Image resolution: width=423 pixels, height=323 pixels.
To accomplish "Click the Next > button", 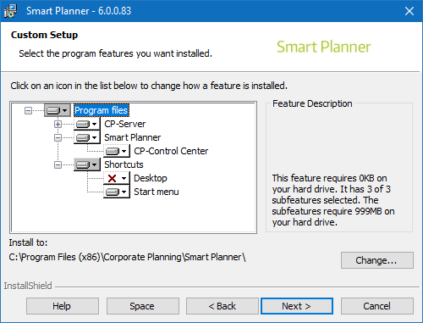I will tap(297, 306).
